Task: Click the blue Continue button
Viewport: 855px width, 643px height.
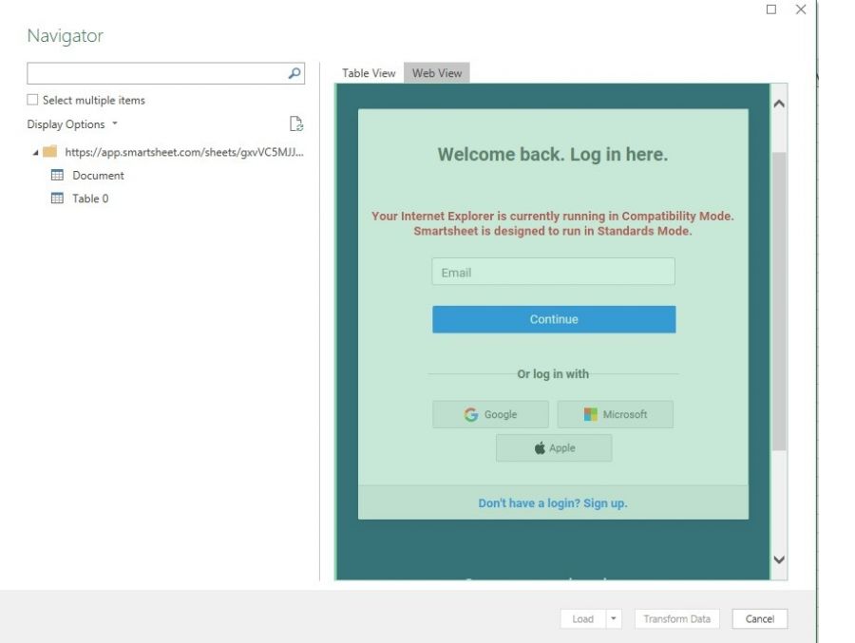Action: (x=554, y=319)
